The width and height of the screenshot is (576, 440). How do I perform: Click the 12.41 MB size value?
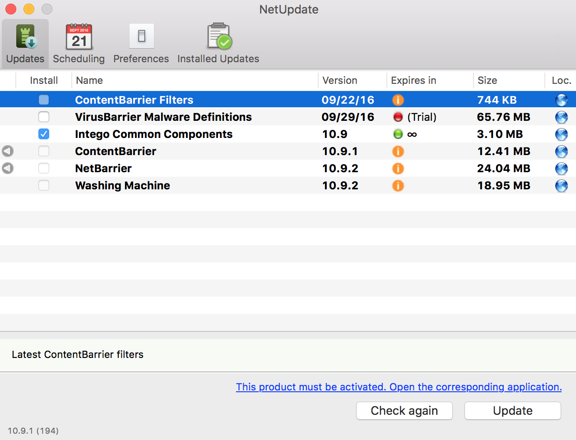tap(504, 151)
